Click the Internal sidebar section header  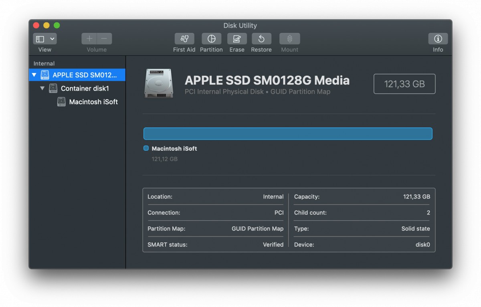click(44, 64)
